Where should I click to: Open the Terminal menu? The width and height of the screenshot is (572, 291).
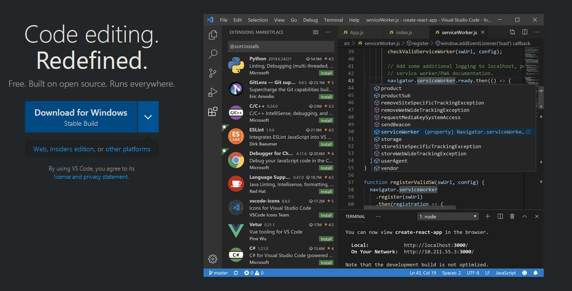[333, 20]
